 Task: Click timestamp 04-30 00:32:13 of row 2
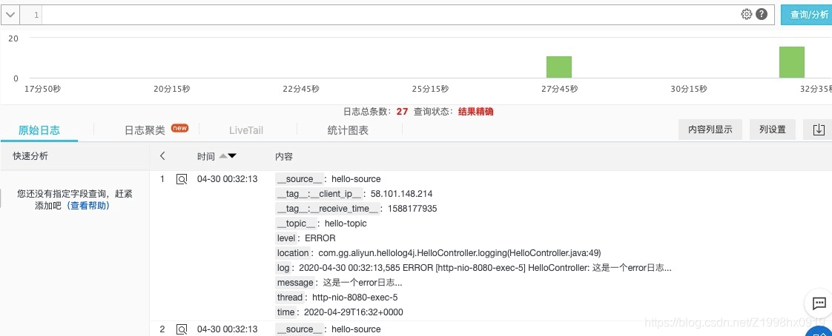pyautogui.click(x=227, y=329)
